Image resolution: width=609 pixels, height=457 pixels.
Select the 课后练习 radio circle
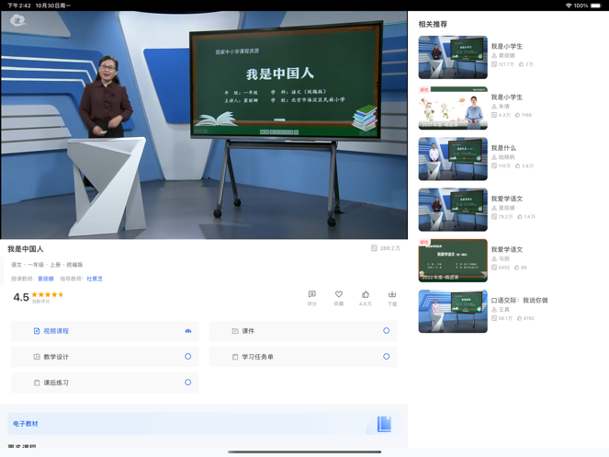tap(188, 383)
